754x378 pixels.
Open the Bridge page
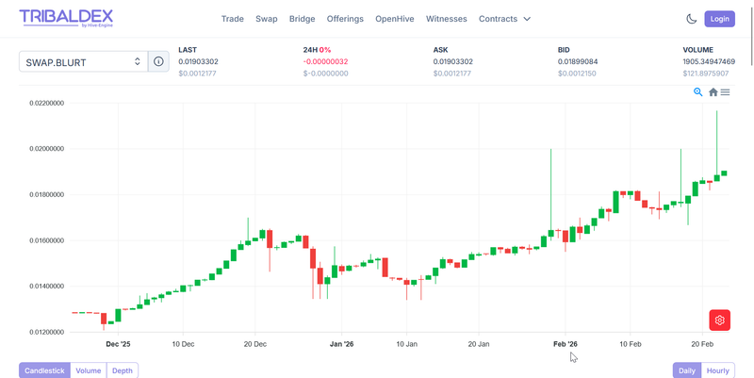(303, 19)
